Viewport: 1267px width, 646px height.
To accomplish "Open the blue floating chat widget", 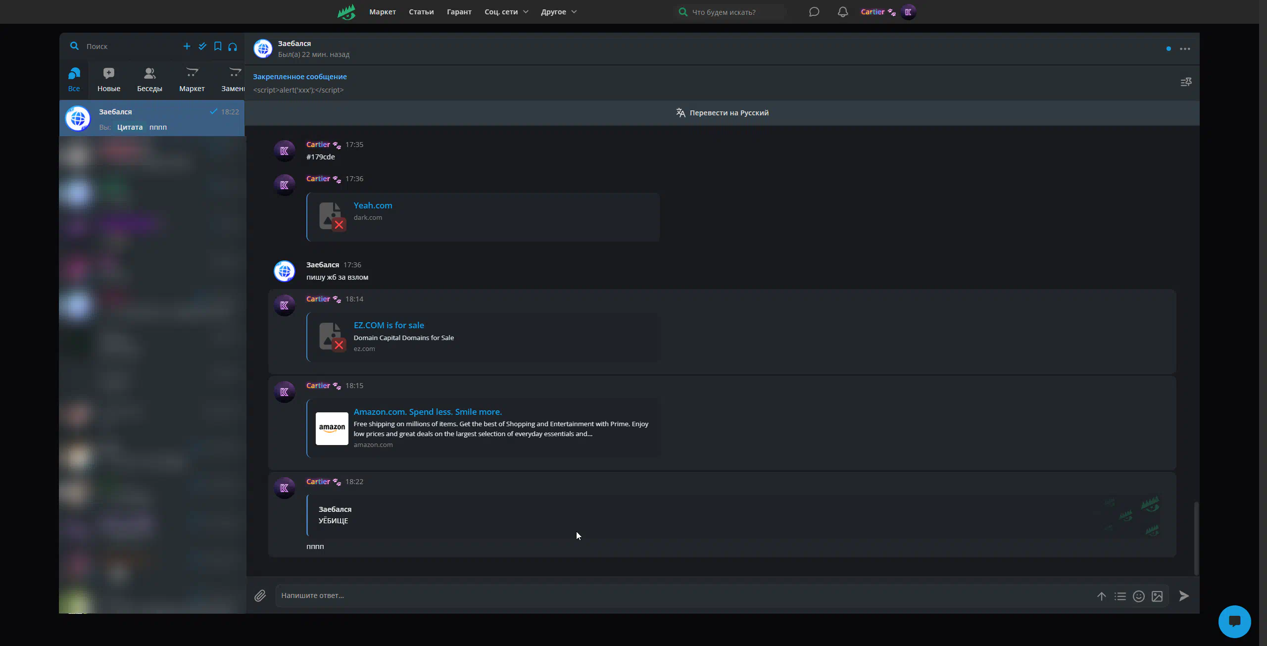I will [x=1234, y=621].
